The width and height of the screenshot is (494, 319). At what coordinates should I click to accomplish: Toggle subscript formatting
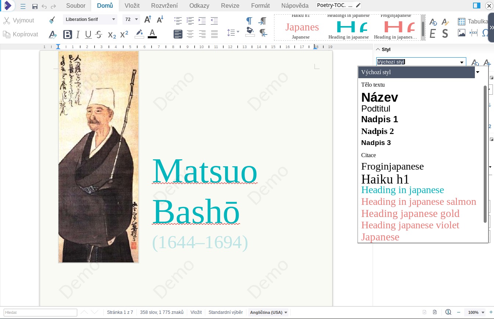pyautogui.click(x=112, y=35)
